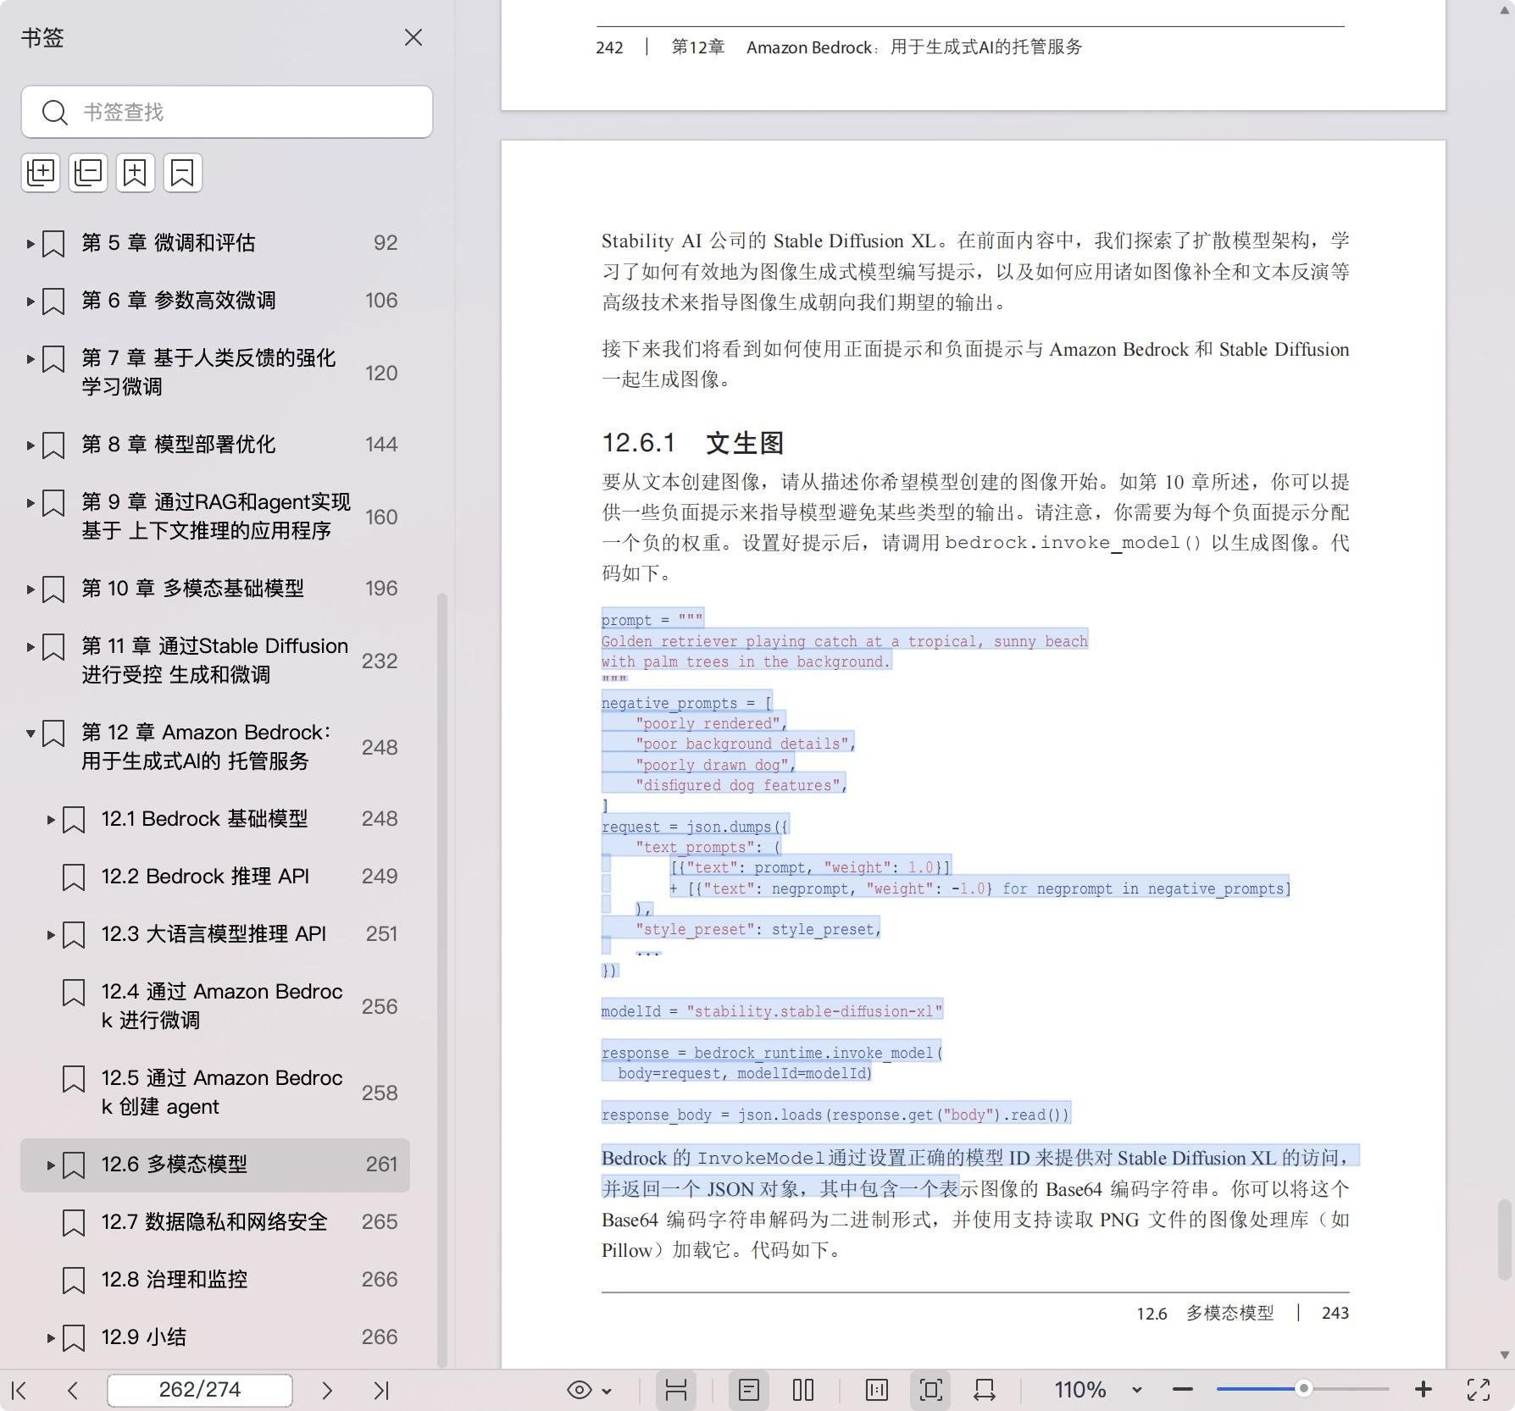
Task: Expand the 12.3 大语言模型推理 API arrow
Action: [x=51, y=935]
